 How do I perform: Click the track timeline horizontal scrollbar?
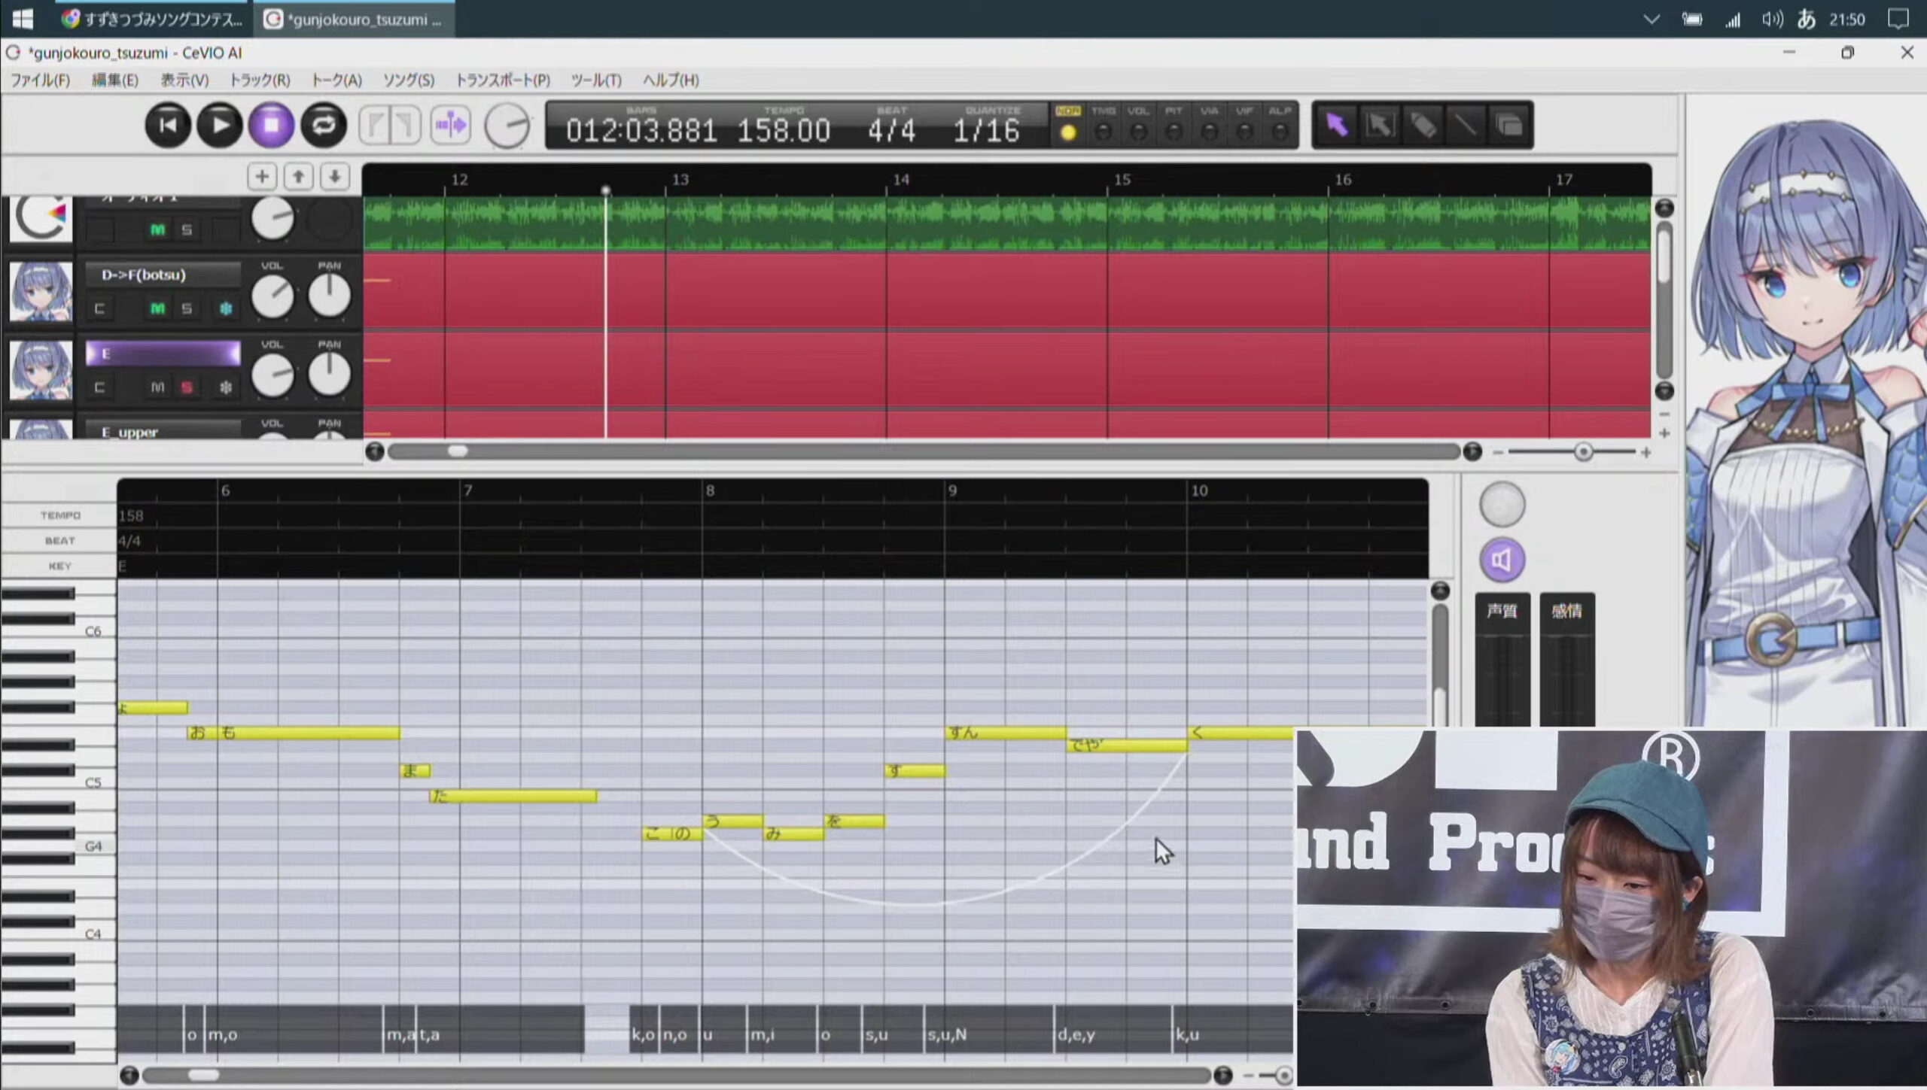(x=924, y=451)
